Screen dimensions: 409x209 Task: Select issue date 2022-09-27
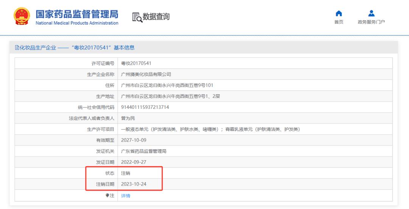(x=134, y=162)
